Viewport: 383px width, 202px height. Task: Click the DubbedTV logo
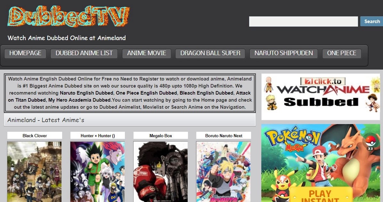69,16
